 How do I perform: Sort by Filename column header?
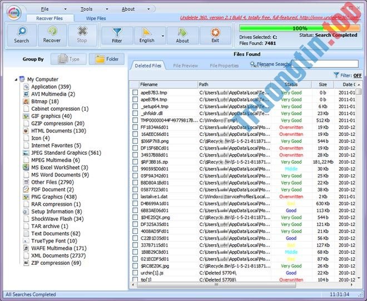pyautogui.click(x=168, y=85)
